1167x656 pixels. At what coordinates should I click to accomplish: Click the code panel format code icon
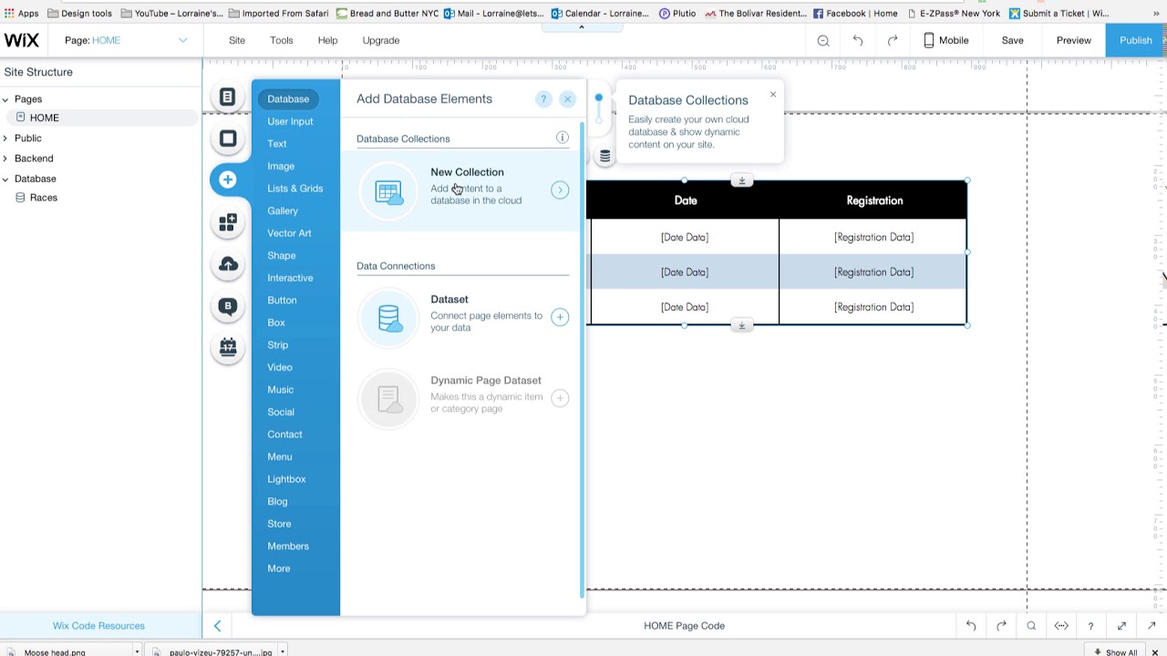click(1061, 626)
